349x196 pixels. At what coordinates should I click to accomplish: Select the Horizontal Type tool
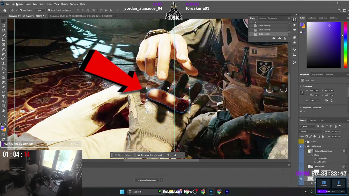pos(4,96)
